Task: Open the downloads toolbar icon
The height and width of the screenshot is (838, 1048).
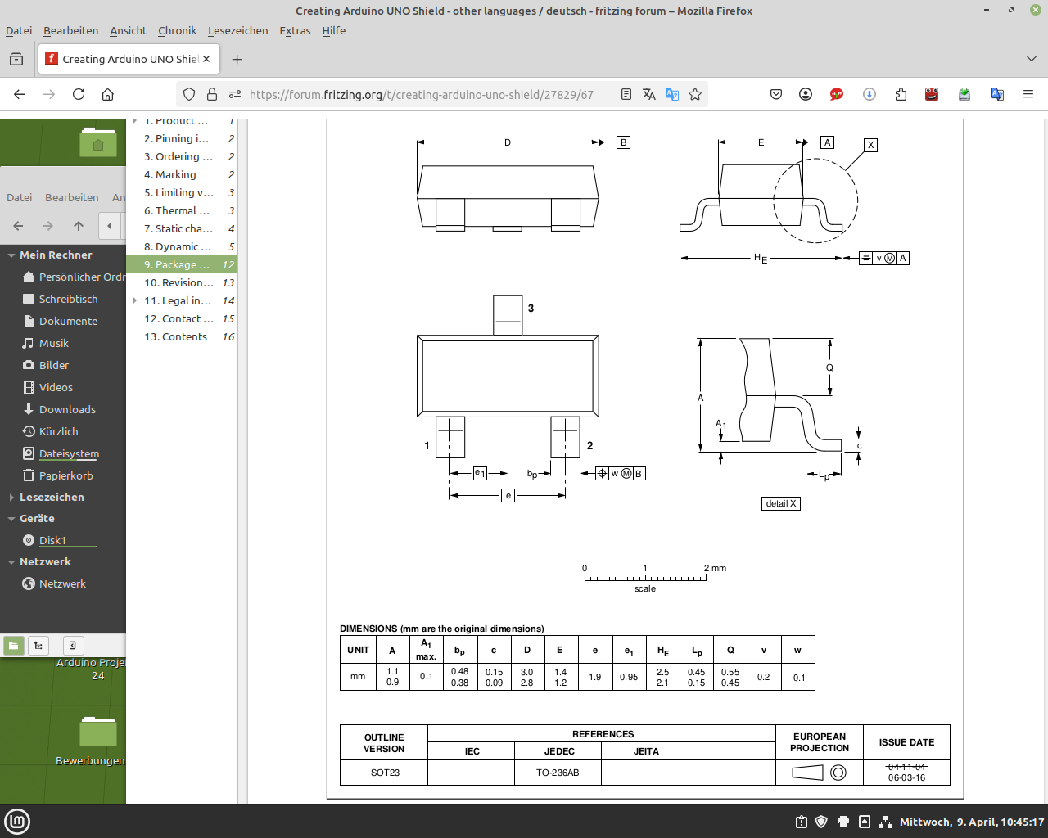Action: coord(870,94)
